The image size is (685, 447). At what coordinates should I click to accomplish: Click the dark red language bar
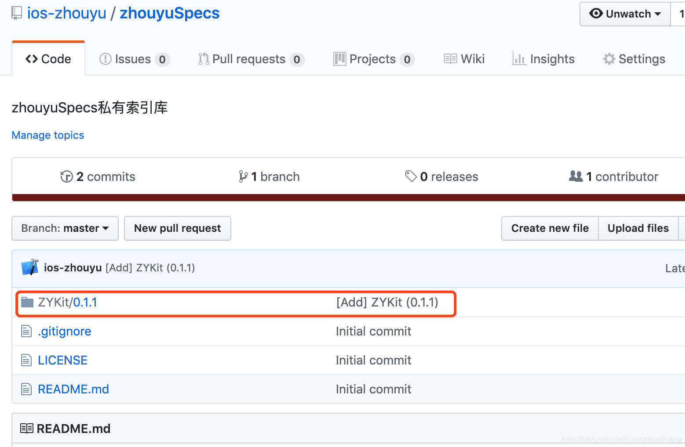point(348,198)
